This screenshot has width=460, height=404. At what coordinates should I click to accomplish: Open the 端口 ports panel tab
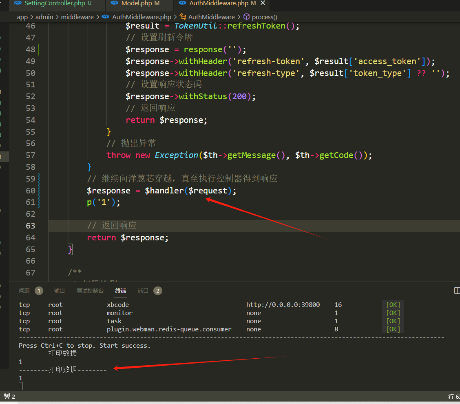click(143, 291)
